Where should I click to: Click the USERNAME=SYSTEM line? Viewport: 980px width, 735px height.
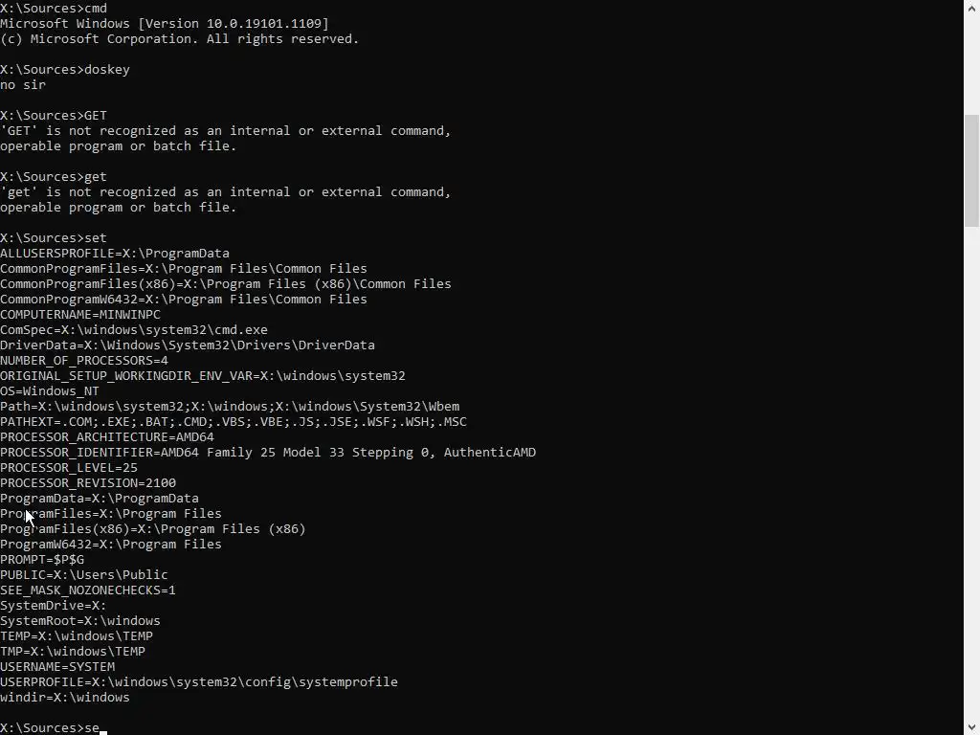[57, 667]
